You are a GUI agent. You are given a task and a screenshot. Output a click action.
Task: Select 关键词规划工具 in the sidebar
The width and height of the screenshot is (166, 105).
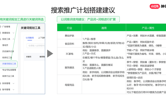(x=9, y=64)
